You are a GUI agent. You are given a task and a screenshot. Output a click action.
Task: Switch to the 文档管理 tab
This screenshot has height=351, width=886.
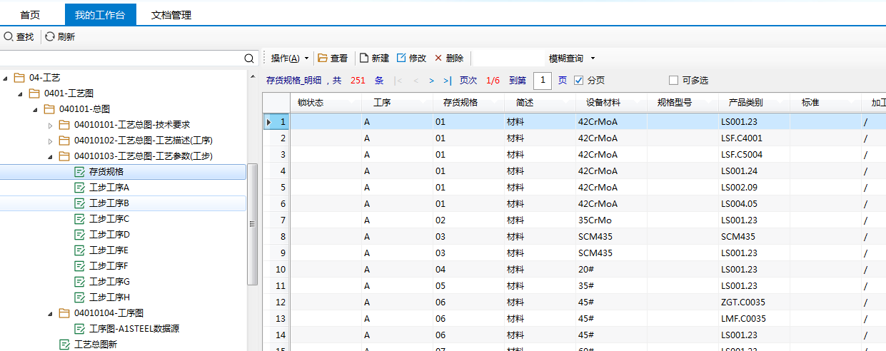coord(171,15)
